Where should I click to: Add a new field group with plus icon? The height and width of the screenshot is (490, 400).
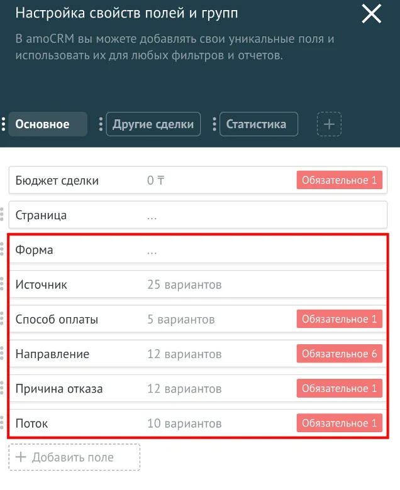[x=329, y=124]
